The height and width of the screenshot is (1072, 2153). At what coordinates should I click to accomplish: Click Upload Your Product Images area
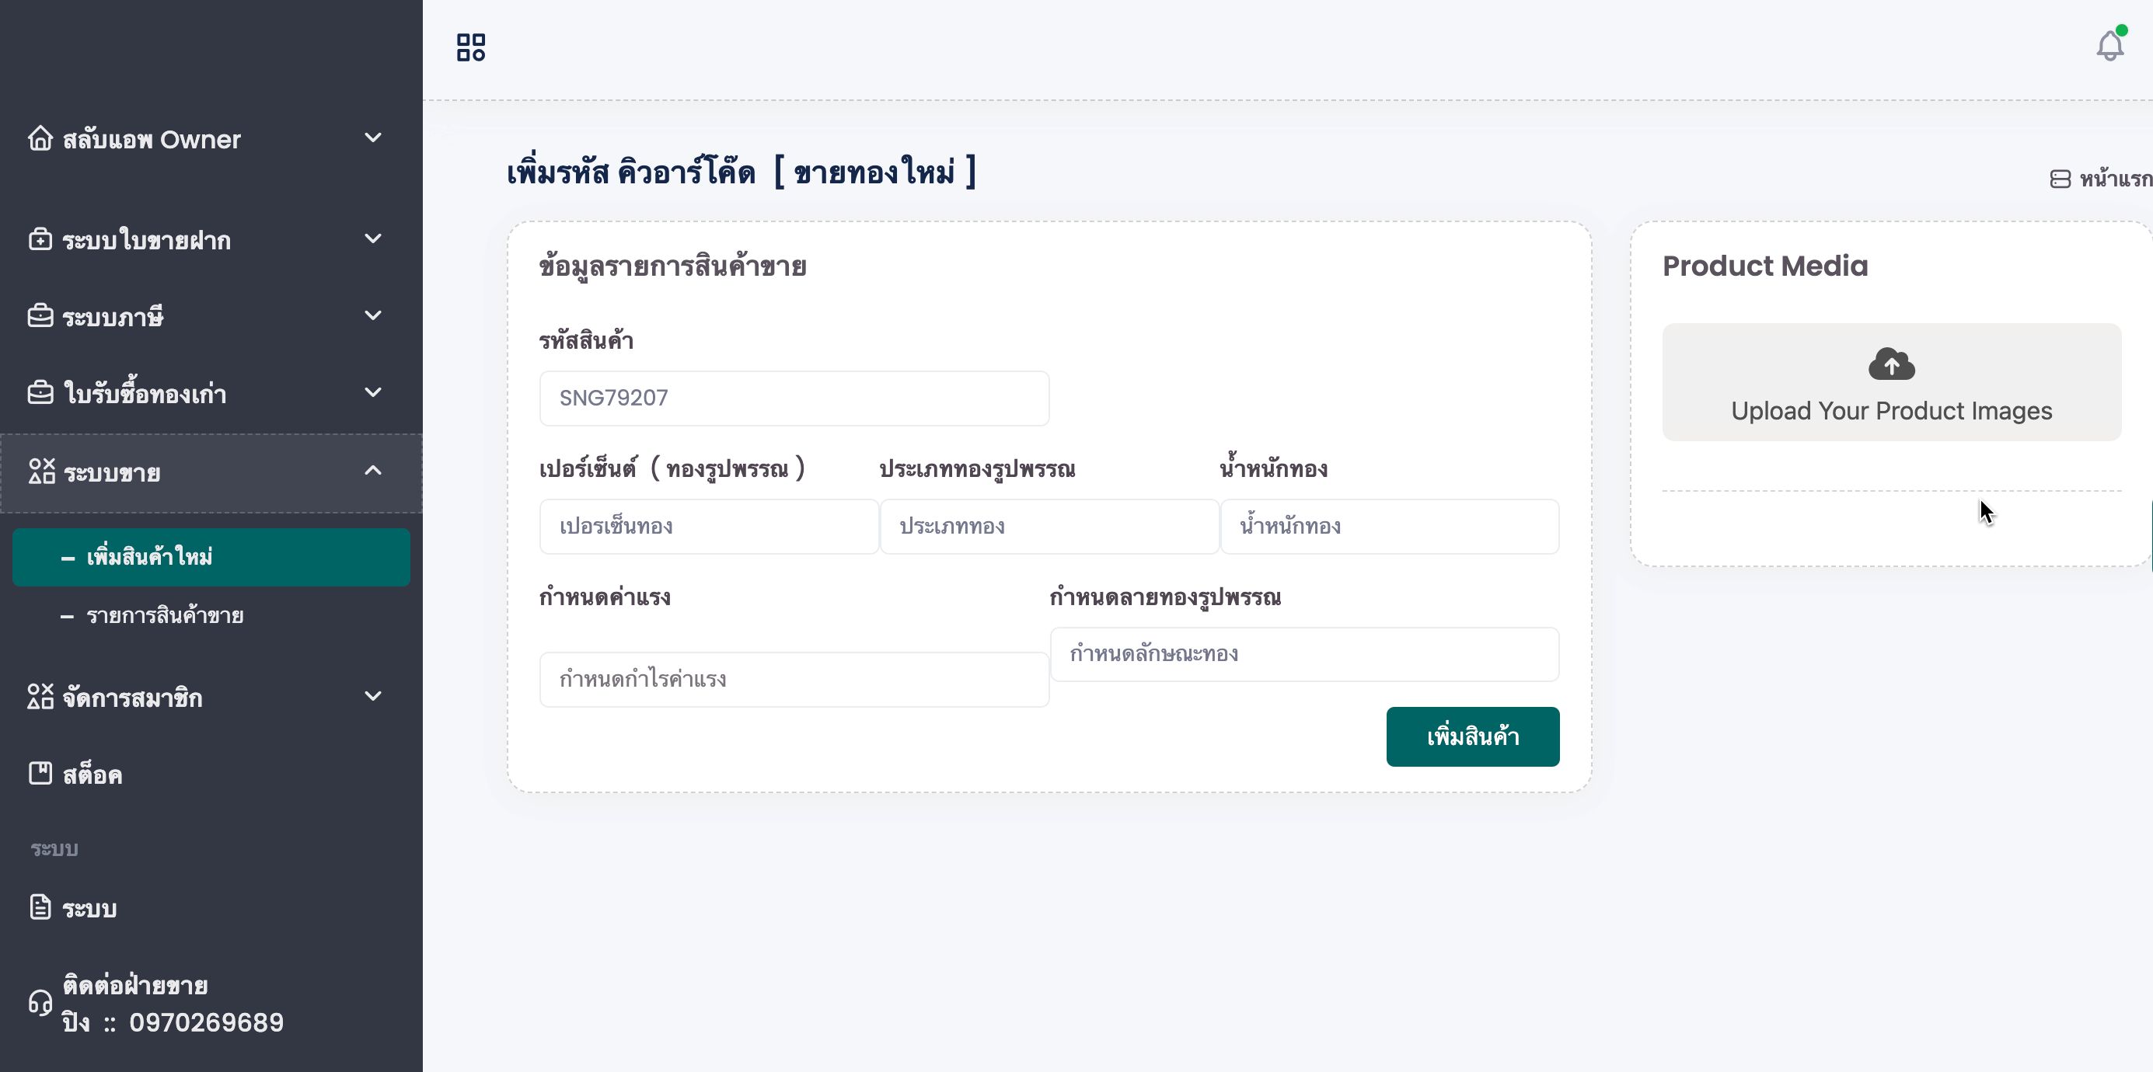pyautogui.click(x=1890, y=411)
